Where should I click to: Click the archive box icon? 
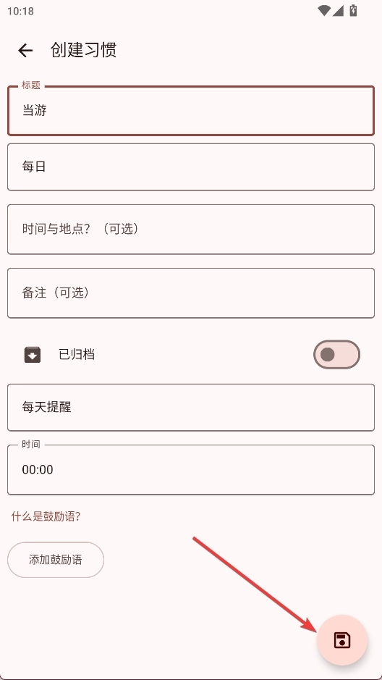(x=33, y=355)
